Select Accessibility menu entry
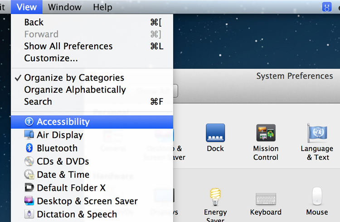The image size is (340, 222). coord(92,122)
